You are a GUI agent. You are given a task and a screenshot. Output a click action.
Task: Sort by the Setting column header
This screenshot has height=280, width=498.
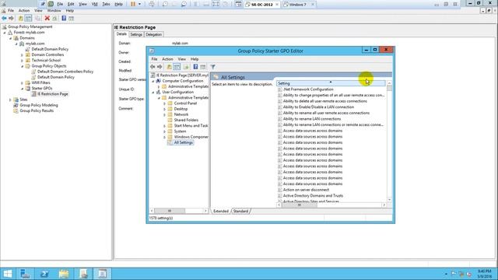click(331, 83)
